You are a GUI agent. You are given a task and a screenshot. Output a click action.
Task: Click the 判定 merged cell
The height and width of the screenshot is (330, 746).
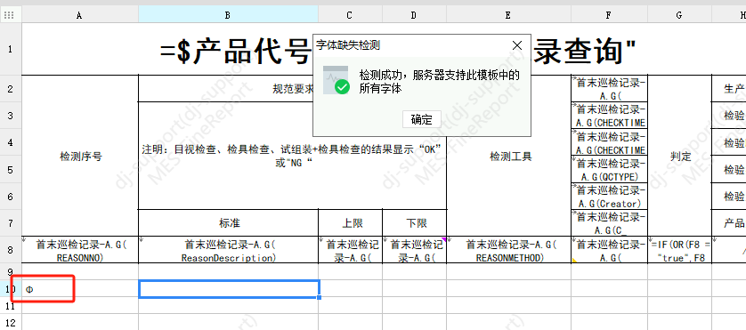point(679,156)
